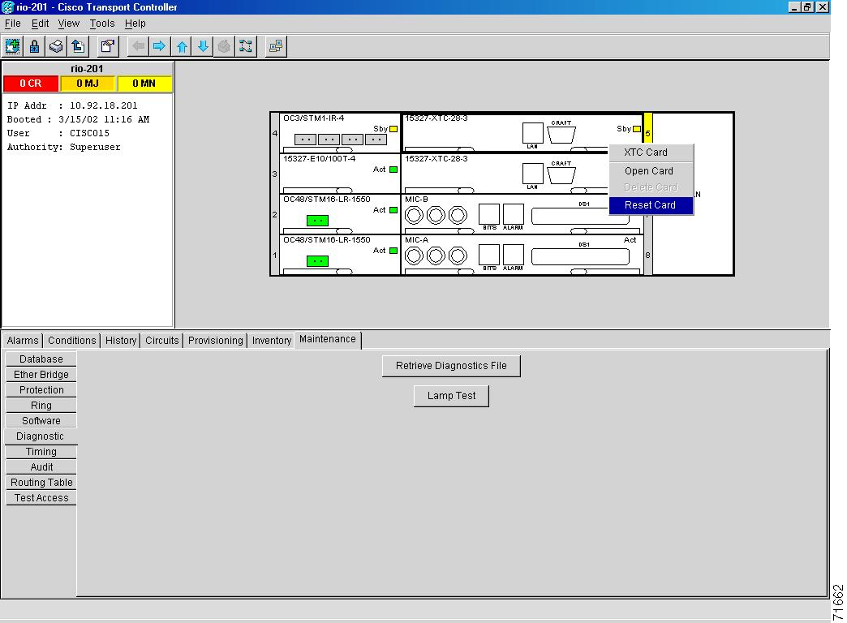847x623 pixels.
Task: Open the Audit subtab
Action: (41, 467)
